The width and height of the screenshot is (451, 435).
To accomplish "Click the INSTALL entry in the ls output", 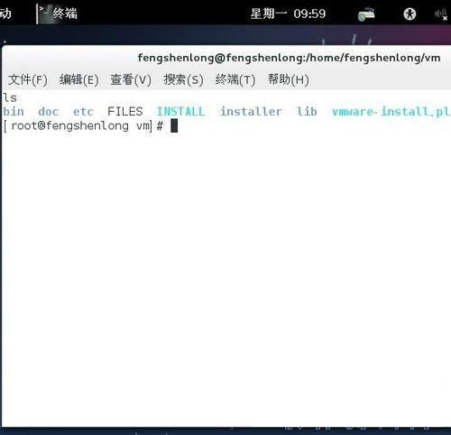I will click(181, 112).
